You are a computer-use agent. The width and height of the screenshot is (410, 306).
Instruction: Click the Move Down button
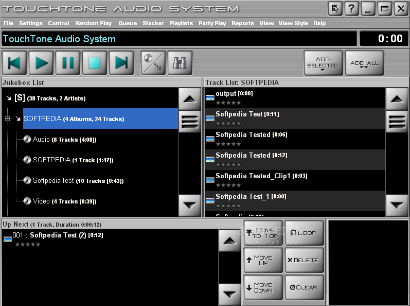[263, 287]
